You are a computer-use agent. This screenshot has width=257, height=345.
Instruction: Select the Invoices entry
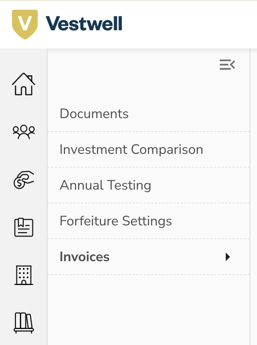84,257
